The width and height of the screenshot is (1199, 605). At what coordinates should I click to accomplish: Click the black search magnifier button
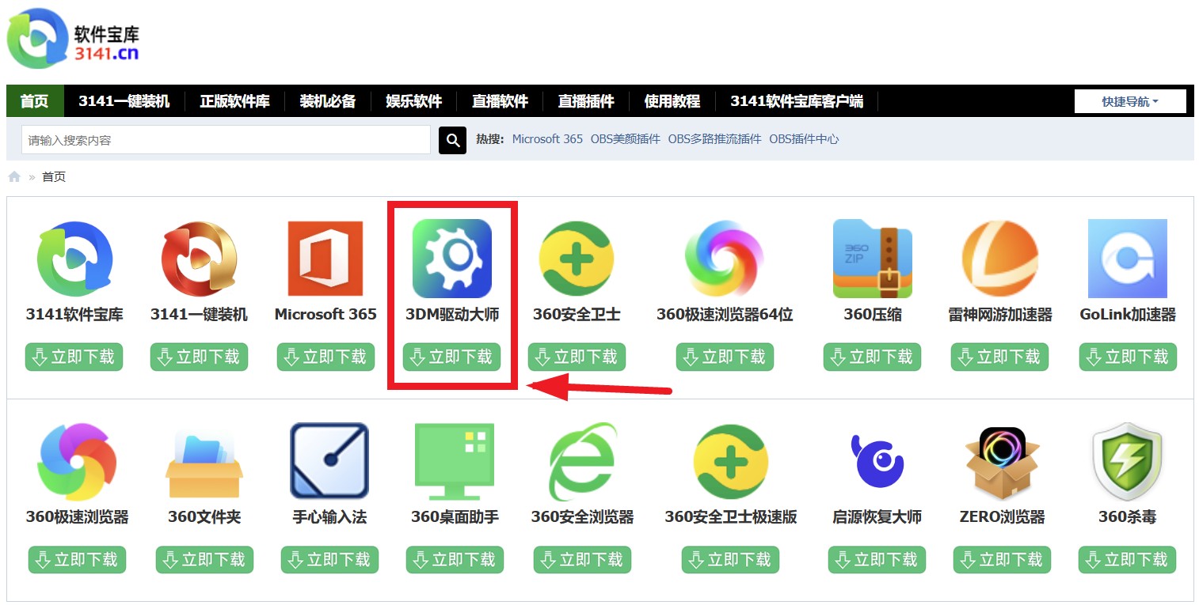[452, 140]
